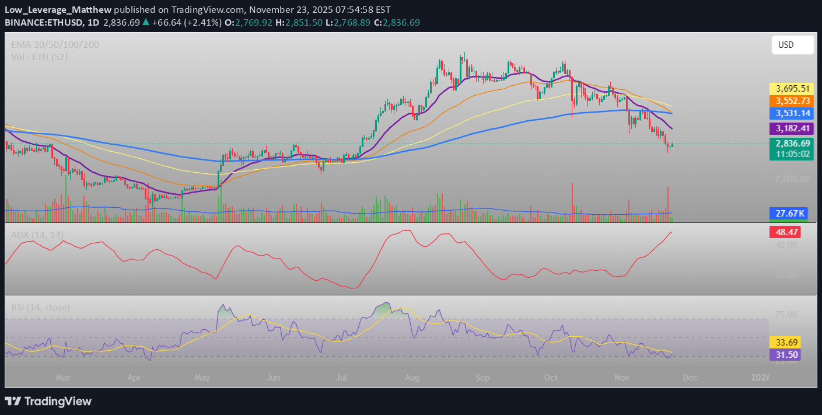
Task: Click the blue 3,531.14 price label
Action: [791, 113]
